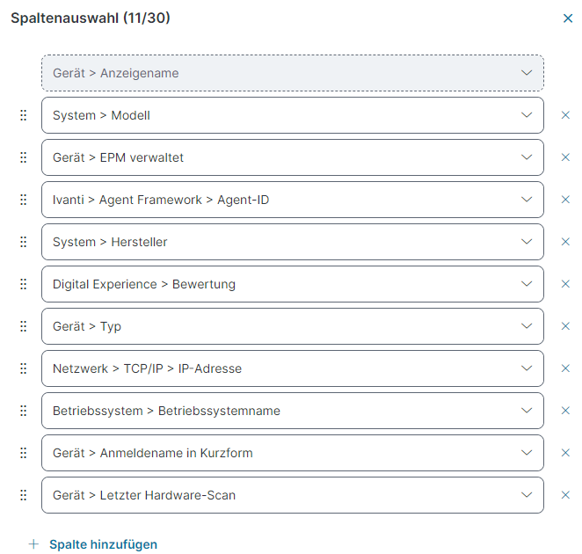Open the Gerät > Anzeigename dropdown
Image resolution: width=582 pixels, height=554 pixels.
click(293, 73)
